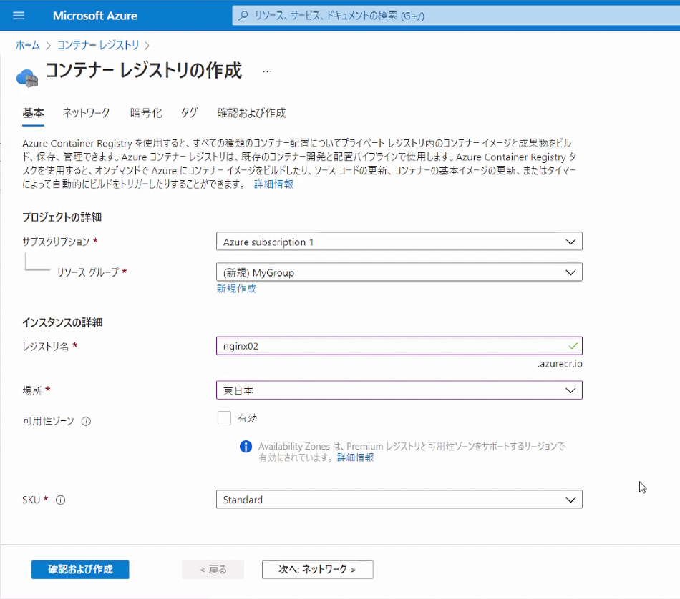Click the ホーム breadcrumb link
The image size is (680, 599).
tap(28, 45)
